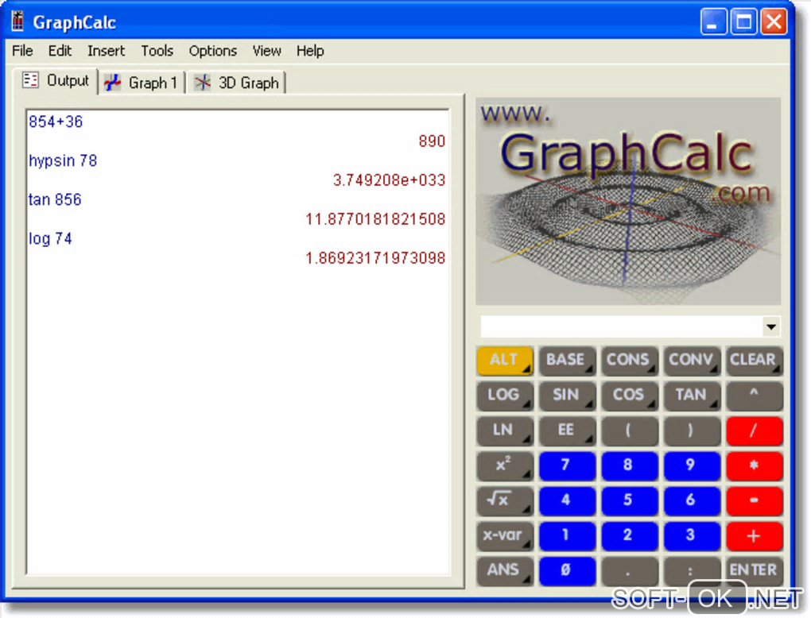
Task: Click the colon key
Action: [x=692, y=571]
